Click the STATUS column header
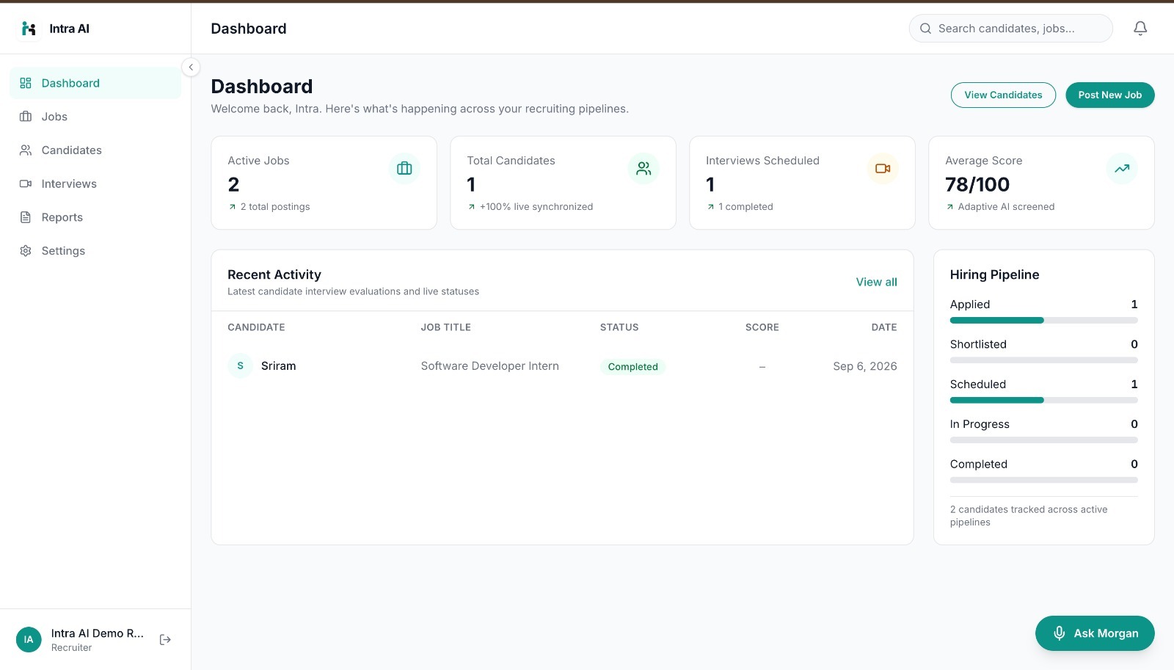The height and width of the screenshot is (670, 1174). [x=619, y=327]
